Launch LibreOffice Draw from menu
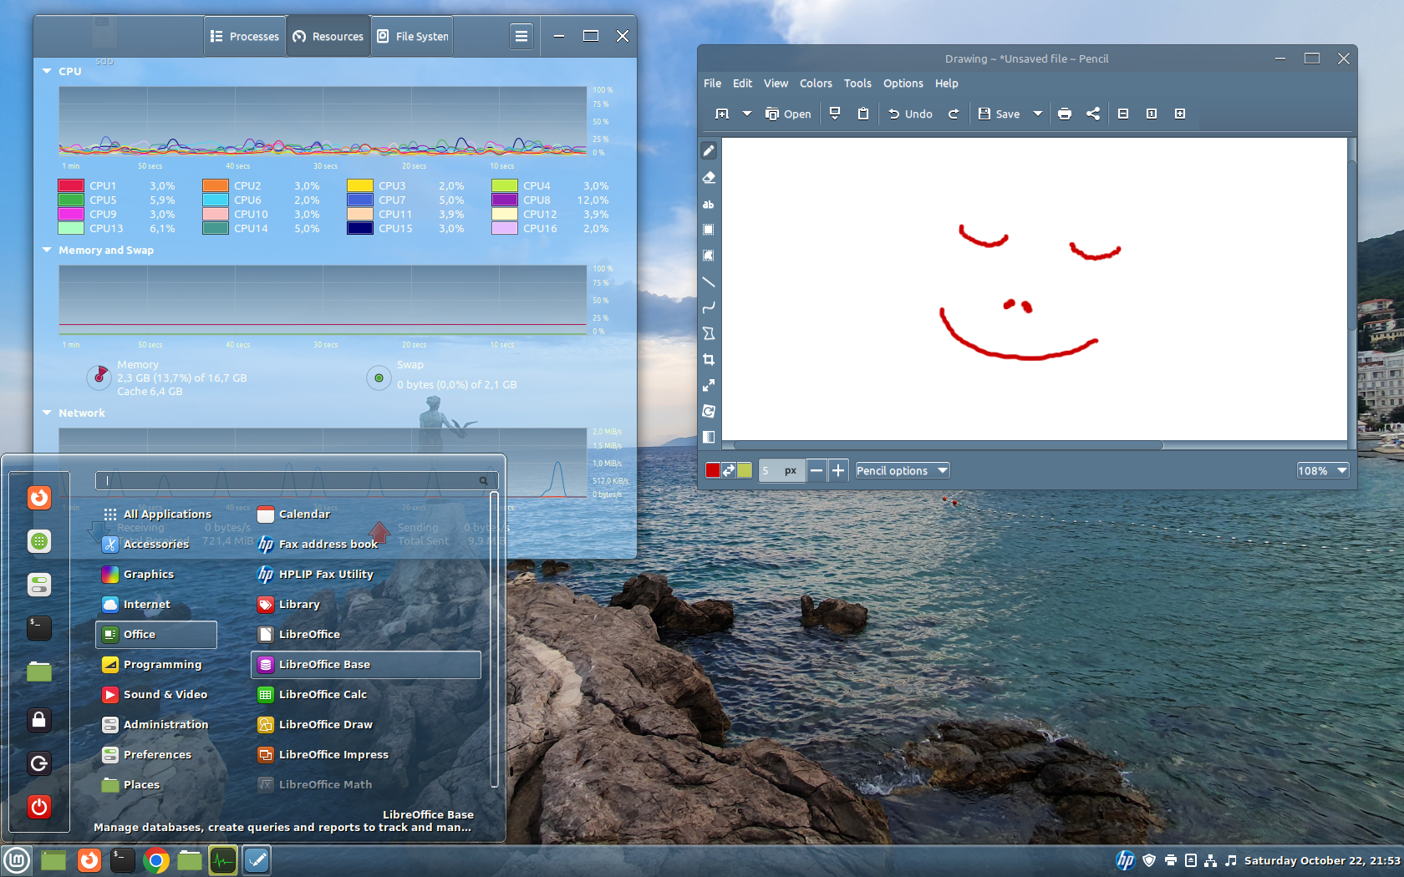Screen dimensions: 1404x877 click(x=366, y=724)
